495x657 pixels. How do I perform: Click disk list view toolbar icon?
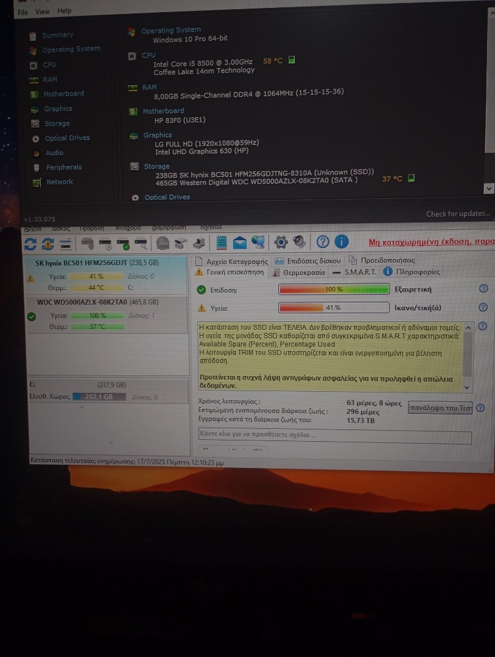[65, 244]
